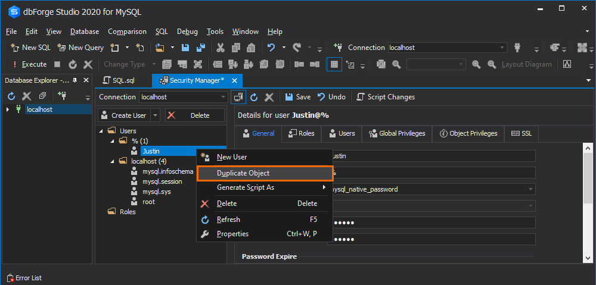The height and width of the screenshot is (285, 596).
Task: Click the New SQL toolbar button
Action: 31,48
